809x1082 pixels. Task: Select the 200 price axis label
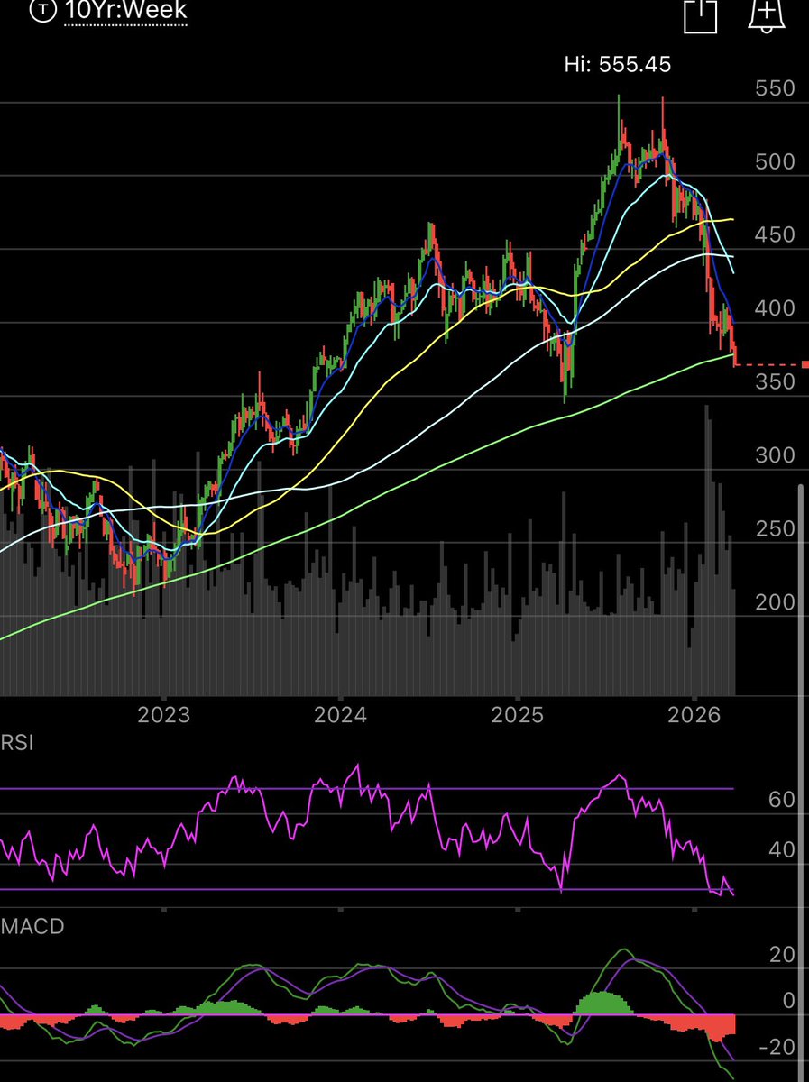coord(776,602)
